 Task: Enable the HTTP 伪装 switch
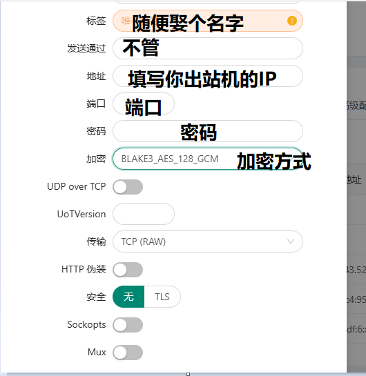point(128,270)
